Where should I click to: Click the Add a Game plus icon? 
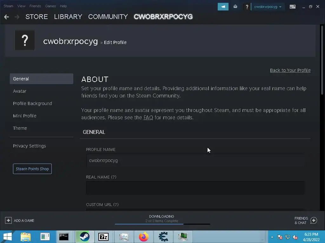pyautogui.click(x=8, y=221)
